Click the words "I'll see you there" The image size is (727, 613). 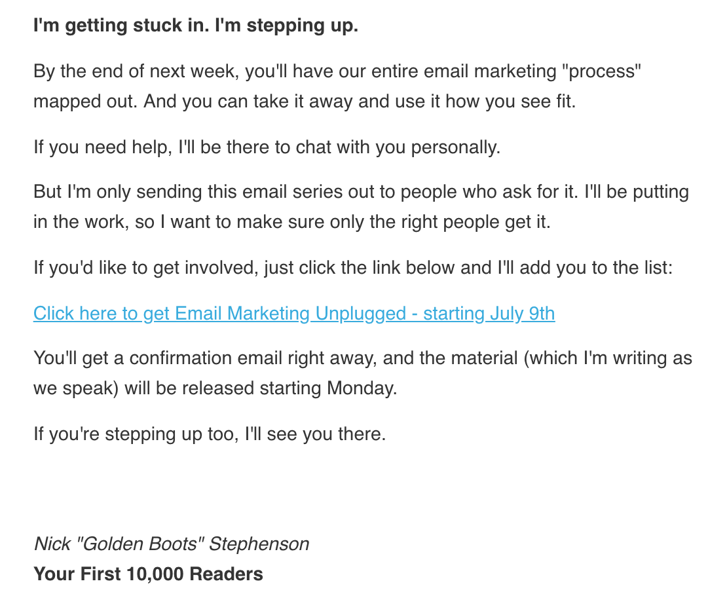[315, 434]
